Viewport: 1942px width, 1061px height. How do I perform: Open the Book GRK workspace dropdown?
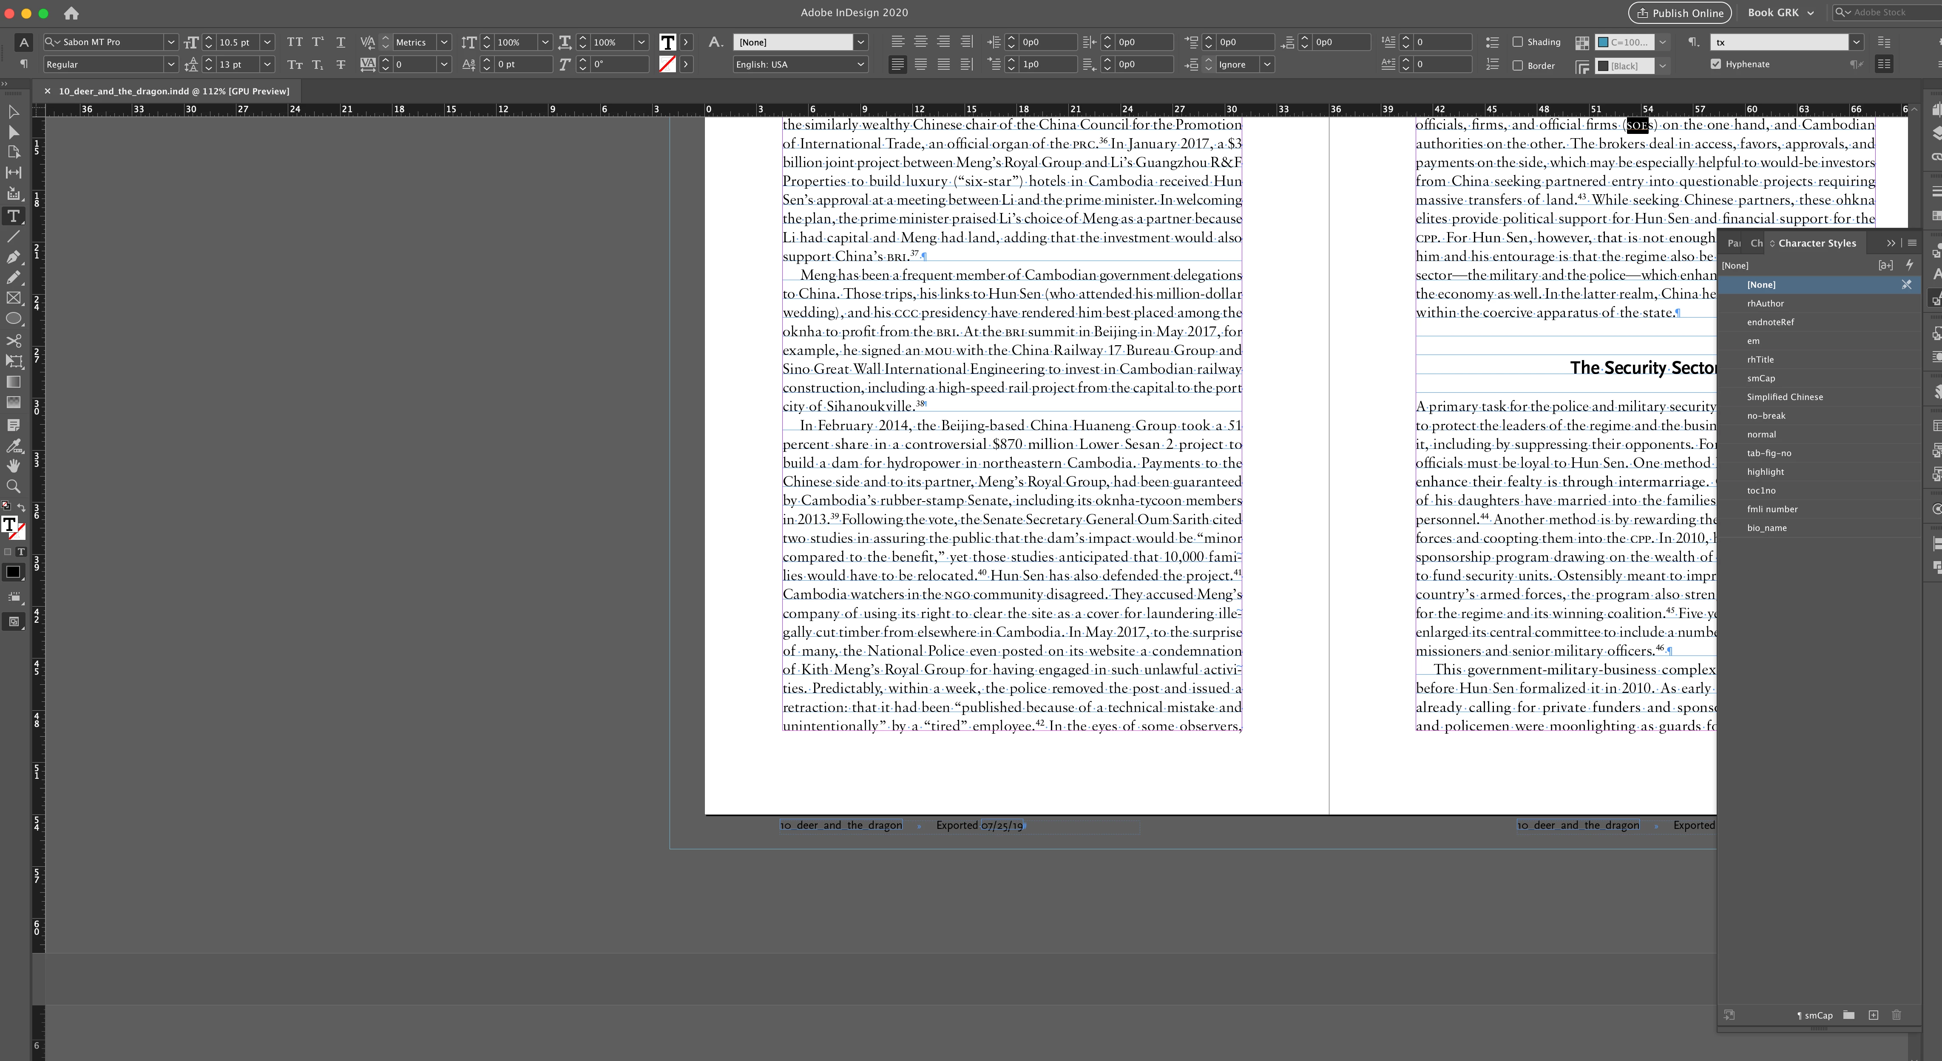tap(1781, 13)
